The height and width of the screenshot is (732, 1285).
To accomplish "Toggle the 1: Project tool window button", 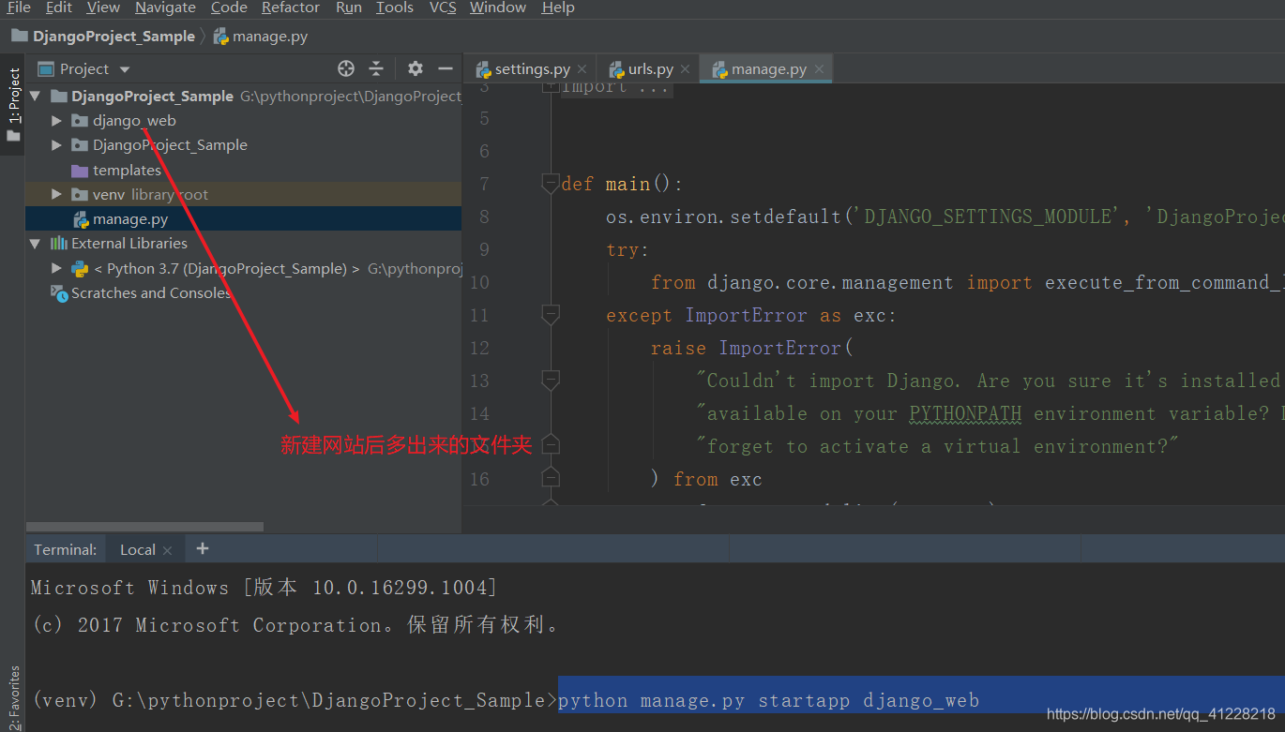I will (13, 103).
